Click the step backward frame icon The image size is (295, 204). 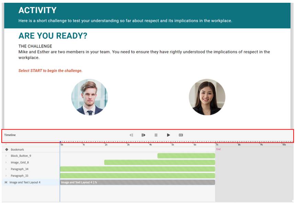click(131, 135)
